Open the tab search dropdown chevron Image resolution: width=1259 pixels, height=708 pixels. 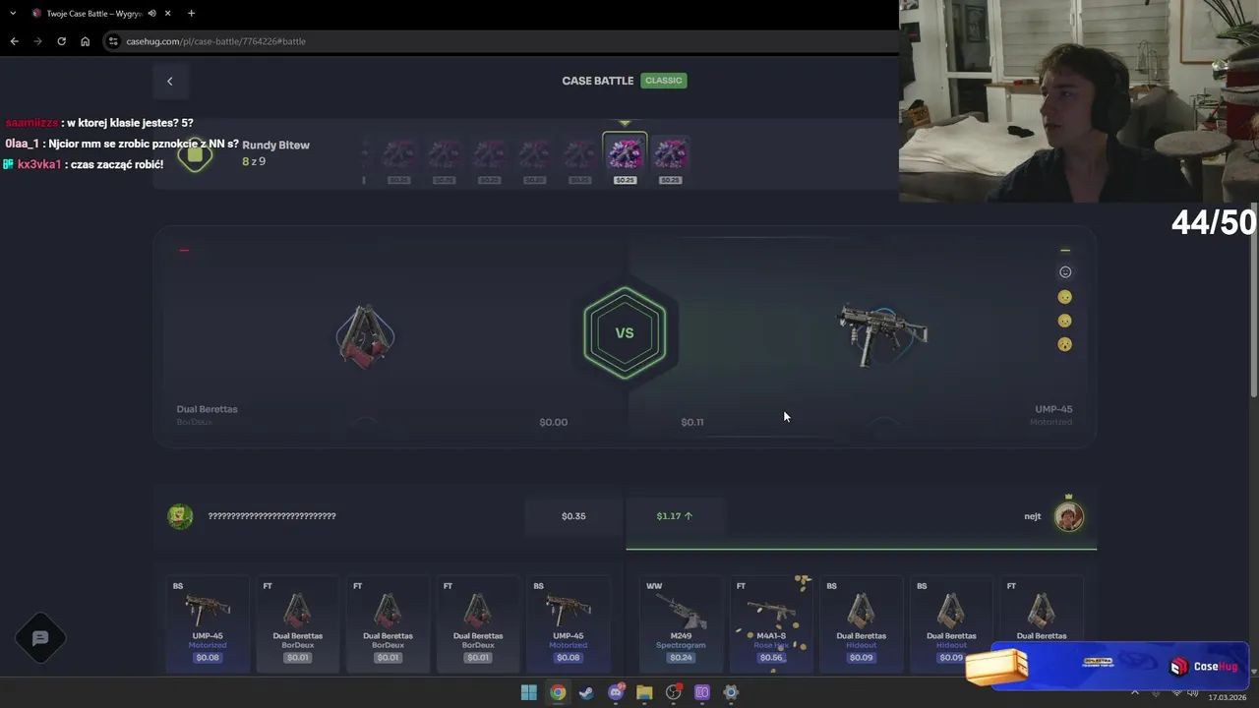click(x=13, y=14)
